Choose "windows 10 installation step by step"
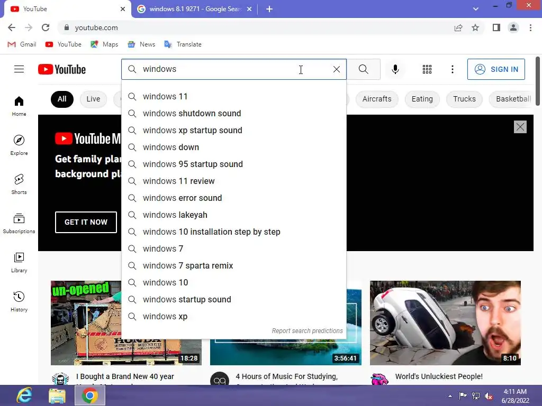 pos(234,232)
